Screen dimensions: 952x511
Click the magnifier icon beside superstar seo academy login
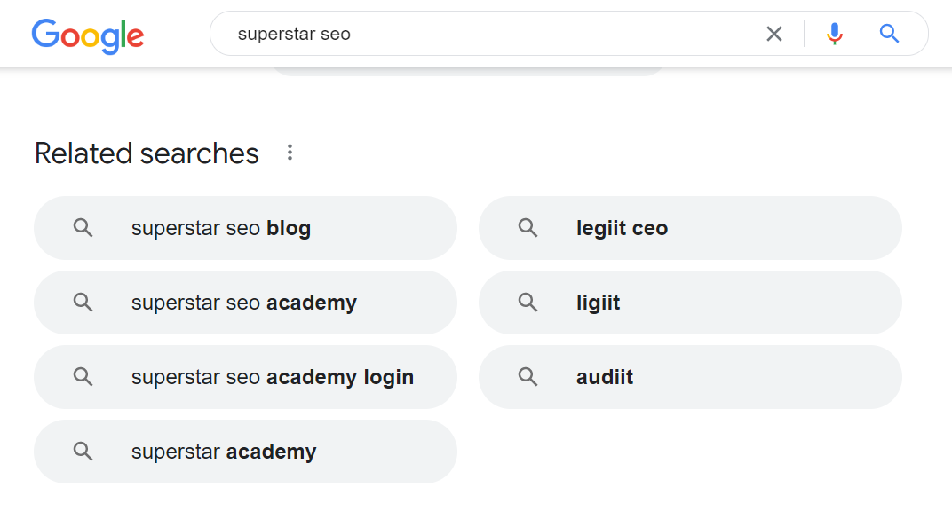[x=83, y=377]
